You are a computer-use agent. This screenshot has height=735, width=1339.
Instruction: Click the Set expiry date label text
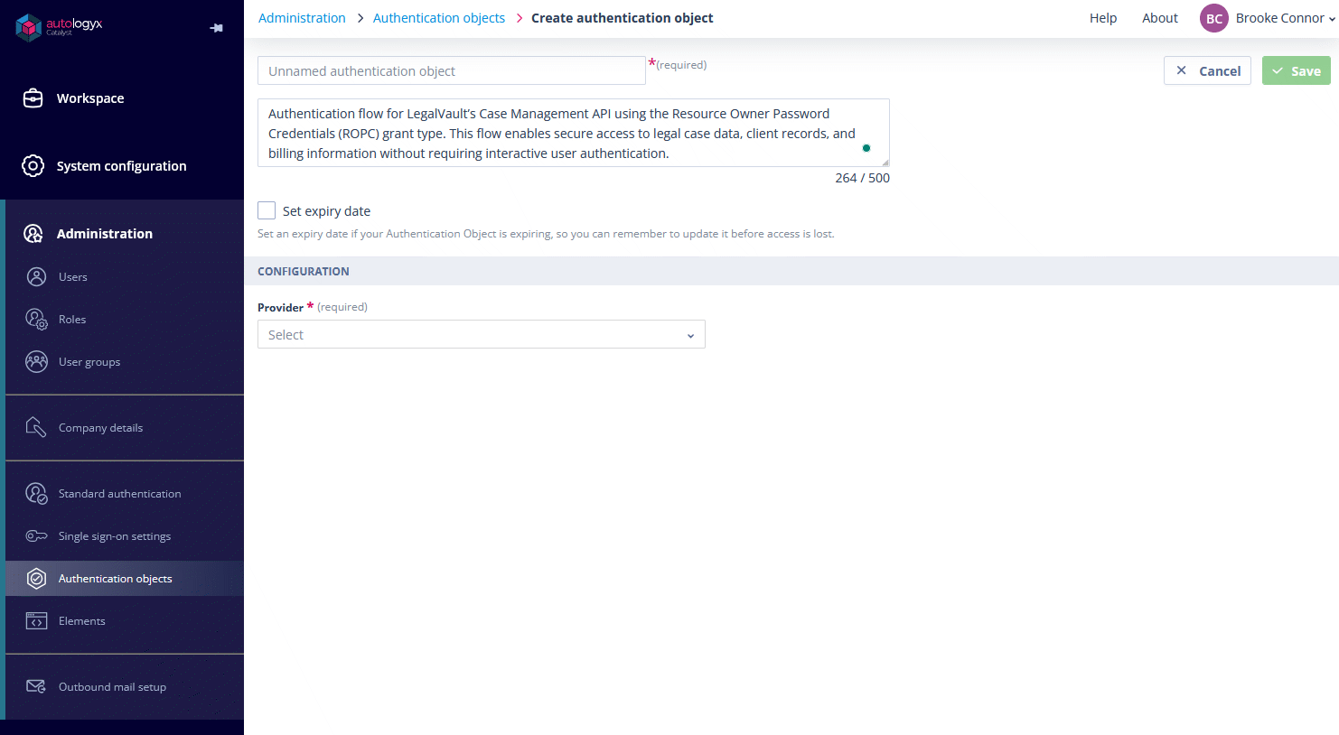coord(326,211)
